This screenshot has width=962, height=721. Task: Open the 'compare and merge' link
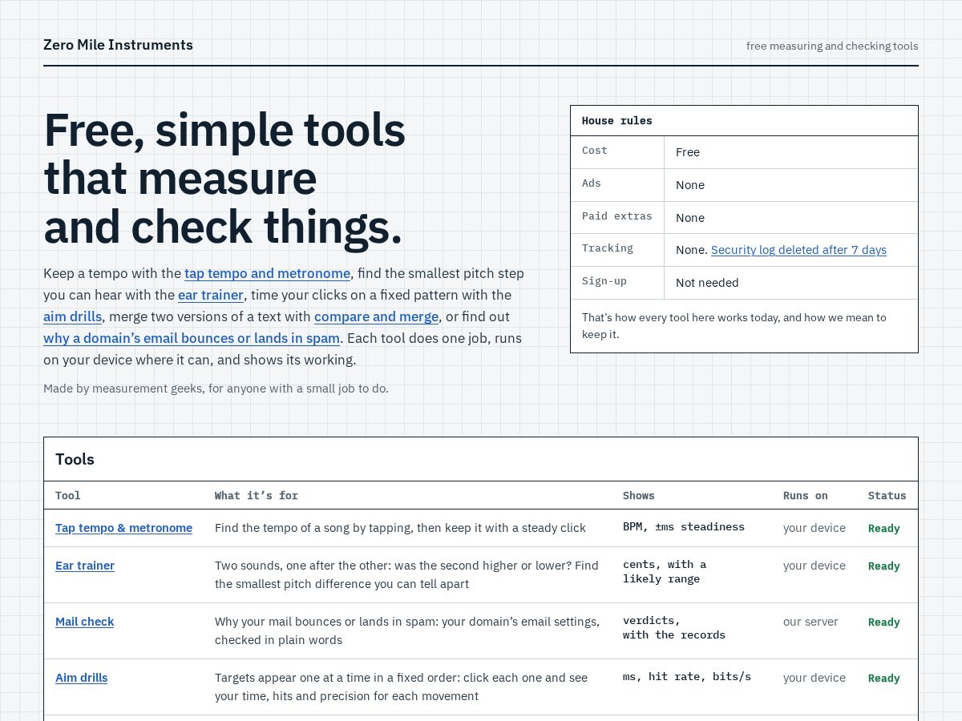tap(376, 316)
